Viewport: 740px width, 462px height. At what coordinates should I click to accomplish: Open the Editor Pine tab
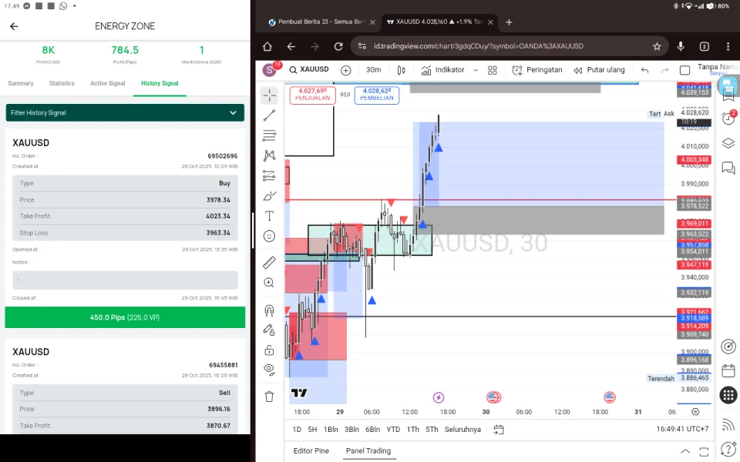pos(311,450)
